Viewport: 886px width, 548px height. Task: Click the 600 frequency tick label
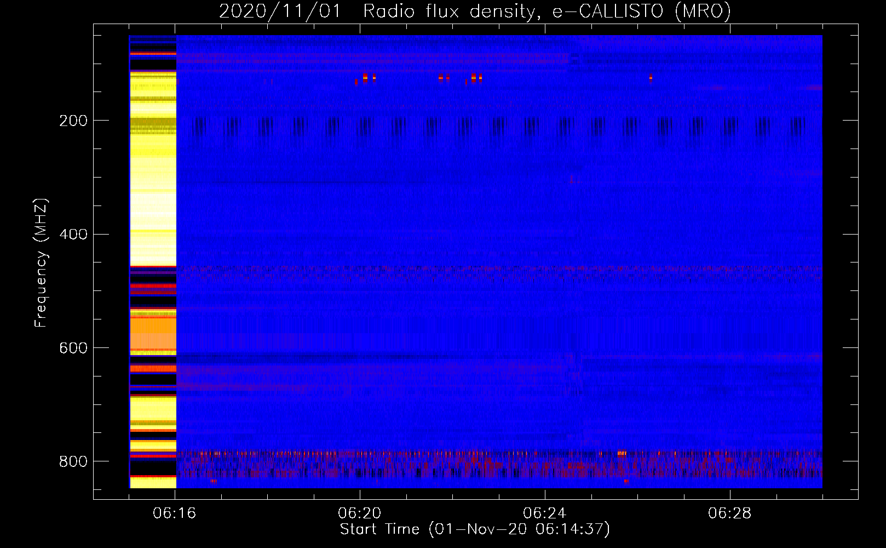[x=73, y=349]
